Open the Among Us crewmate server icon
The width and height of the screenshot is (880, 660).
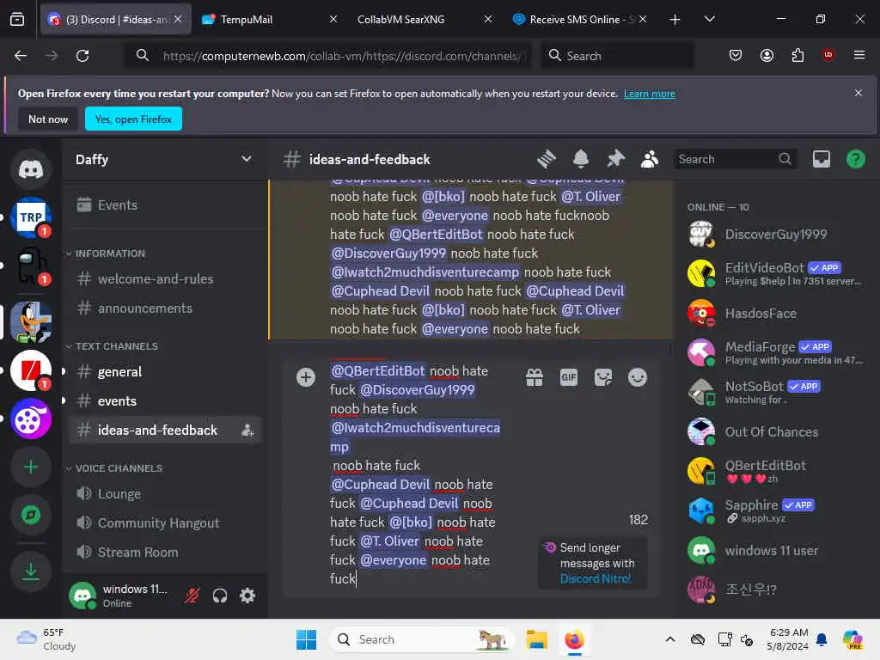coord(31,266)
